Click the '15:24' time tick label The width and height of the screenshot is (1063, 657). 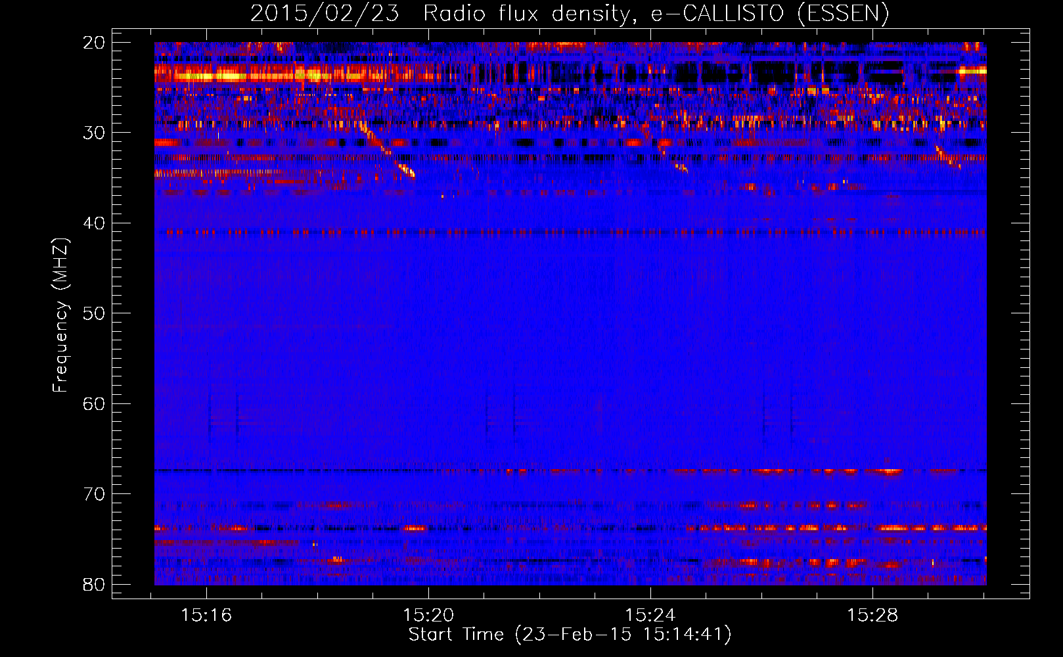point(650,616)
